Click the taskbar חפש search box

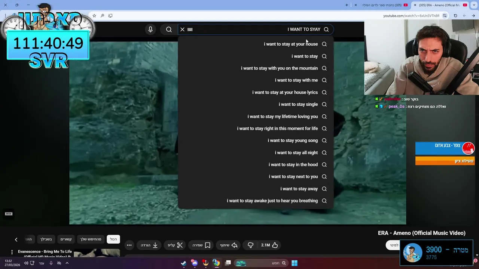pos(261,263)
